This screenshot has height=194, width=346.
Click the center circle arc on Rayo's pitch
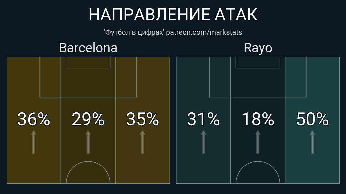(x=258, y=162)
